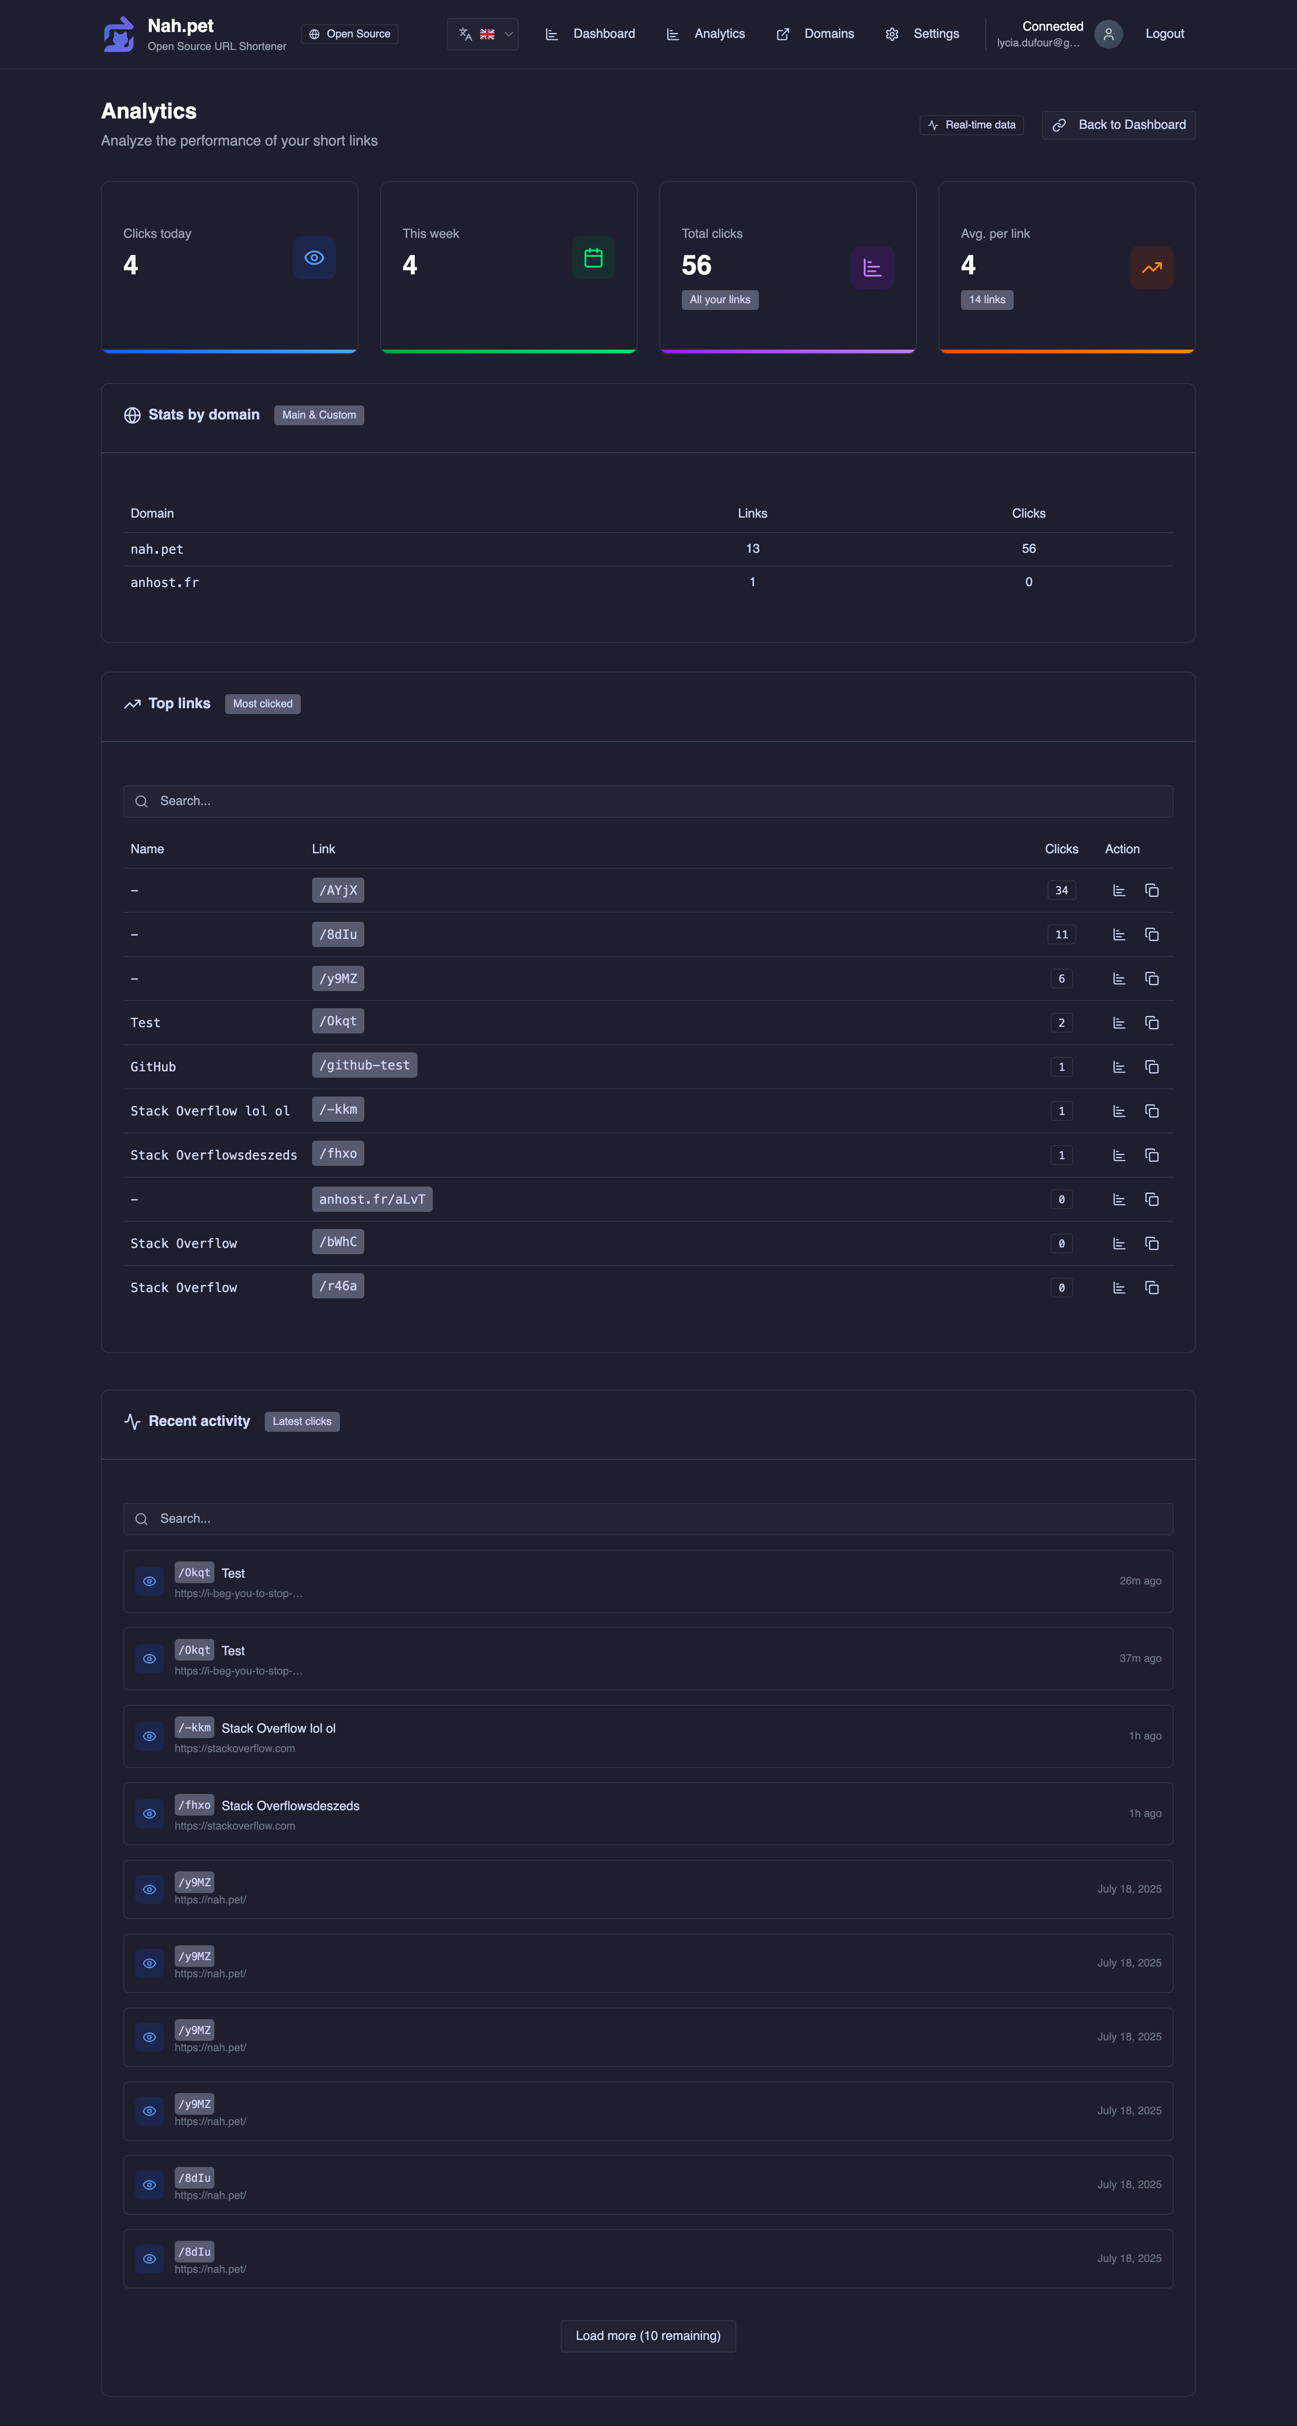1297x2426 pixels.
Task: Click the anhost.fr/aLvT link chip
Action: (372, 1199)
